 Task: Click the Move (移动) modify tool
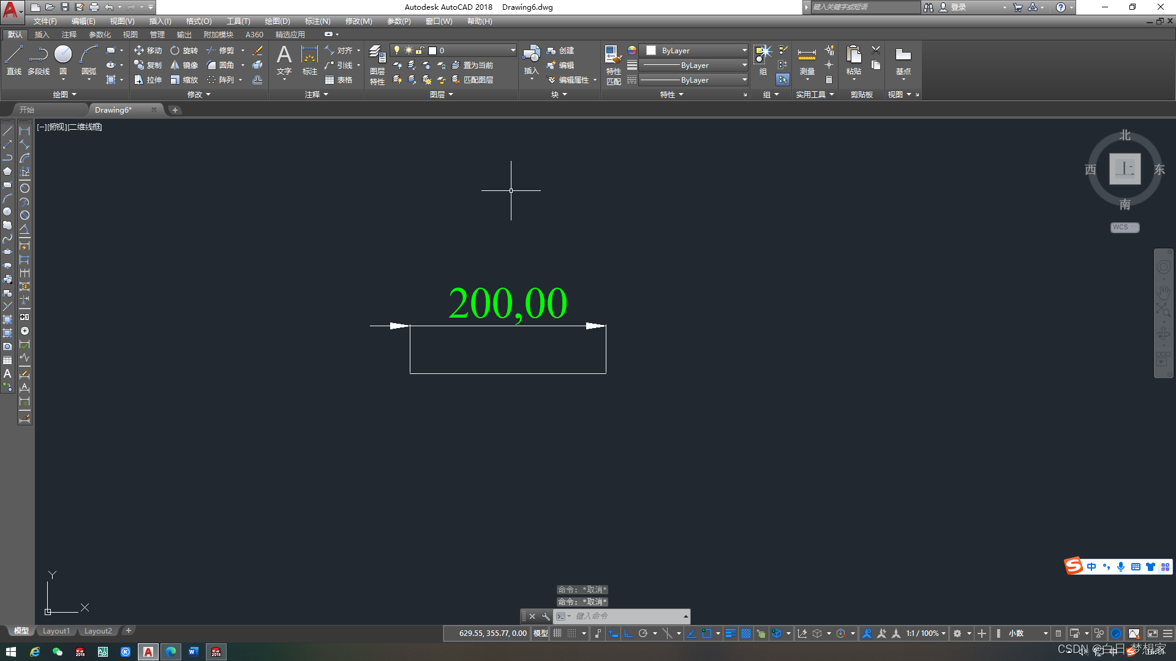tap(148, 50)
